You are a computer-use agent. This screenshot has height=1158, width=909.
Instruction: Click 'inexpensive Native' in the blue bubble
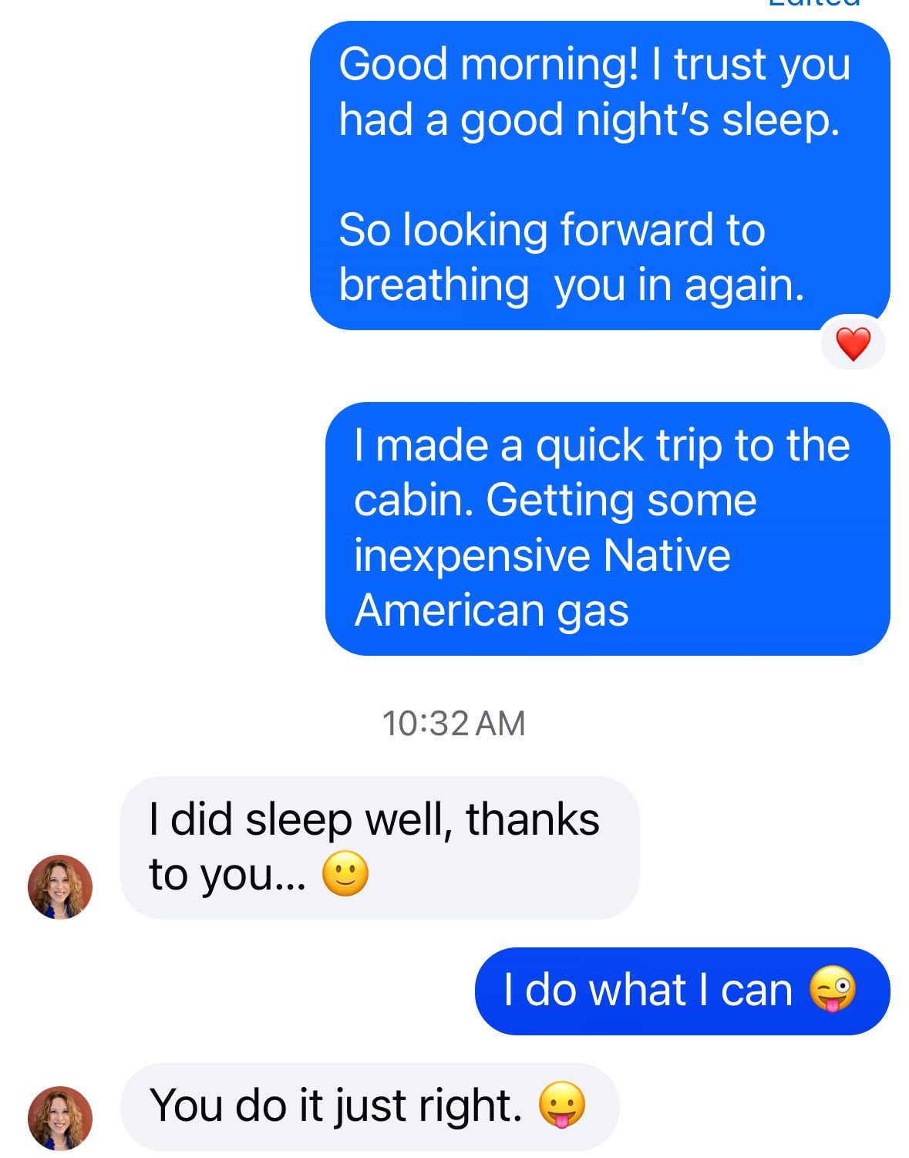[542, 555]
